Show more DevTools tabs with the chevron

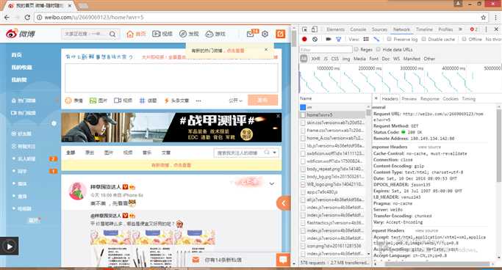460,29
